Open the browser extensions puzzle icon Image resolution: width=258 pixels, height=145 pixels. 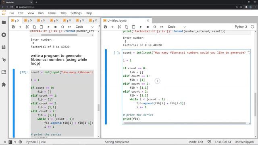tap(246, 7)
